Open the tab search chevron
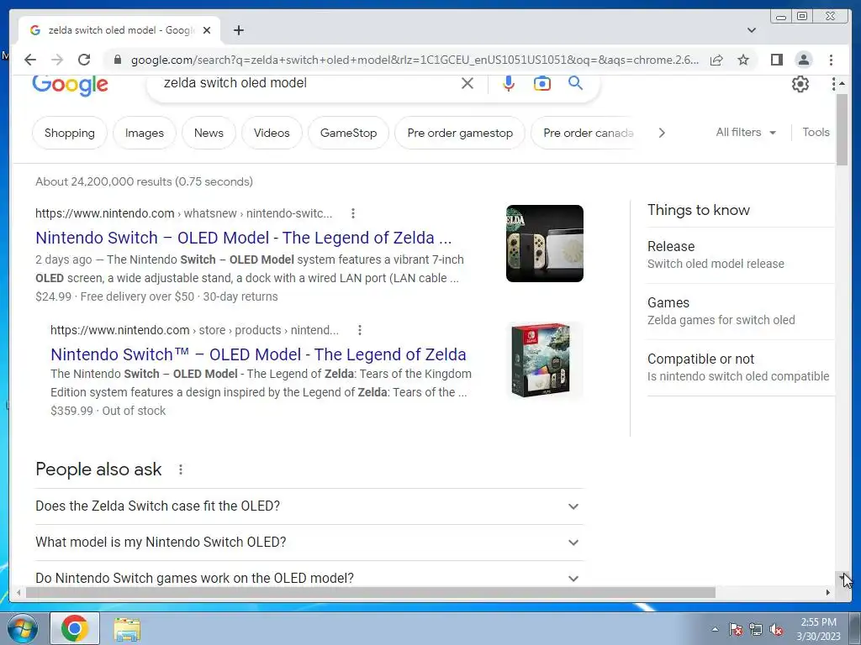861x645 pixels. pyautogui.click(x=752, y=30)
